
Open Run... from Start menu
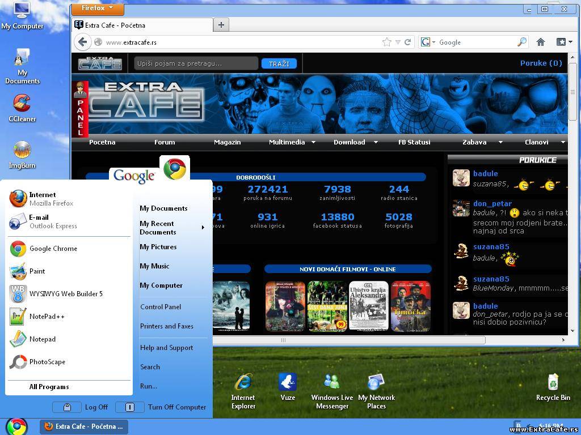coord(149,386)
